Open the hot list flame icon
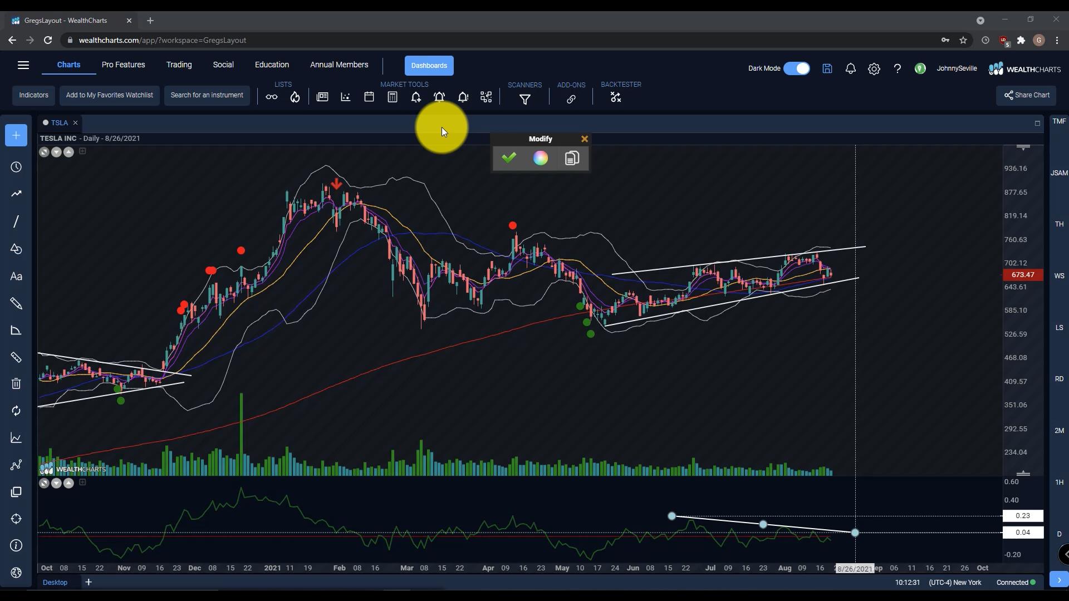This screenshot has width=1069, height=601. (295, 97)
